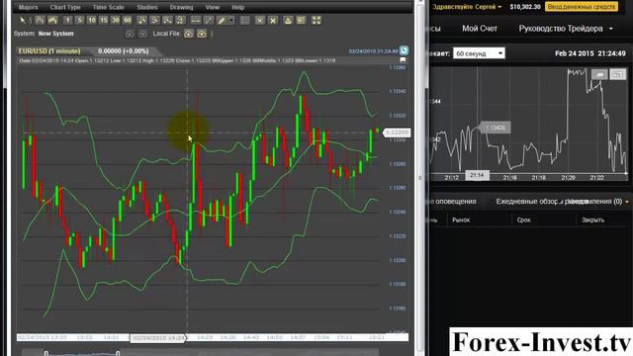The height and width of the screenshot is (356, 633).
Task: Expand the Руководство Трейдера menu
Action: coord(566,29)
